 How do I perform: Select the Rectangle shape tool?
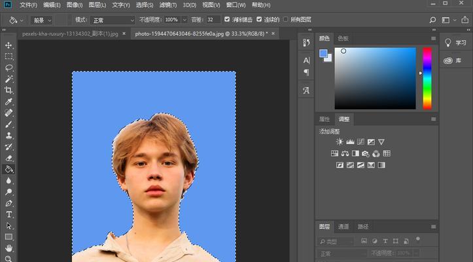pyautogui.click(x=9, y=237)
